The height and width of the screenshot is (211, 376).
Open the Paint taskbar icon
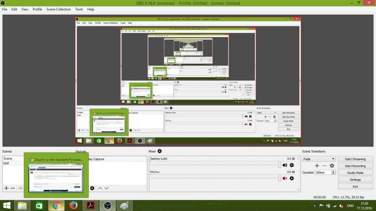tap(124, 205)
